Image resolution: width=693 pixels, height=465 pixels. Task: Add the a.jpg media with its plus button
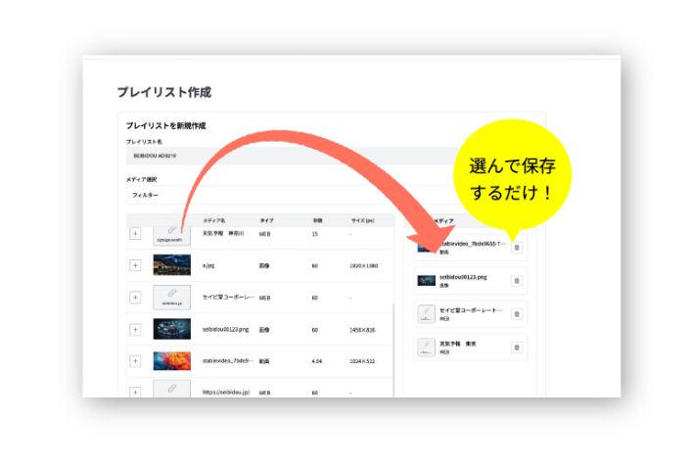click(x=135, y=265)
